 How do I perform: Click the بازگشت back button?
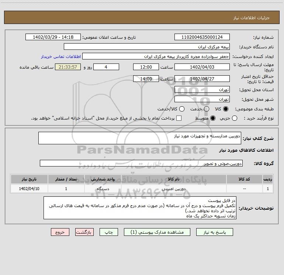[x=84, y=232]
